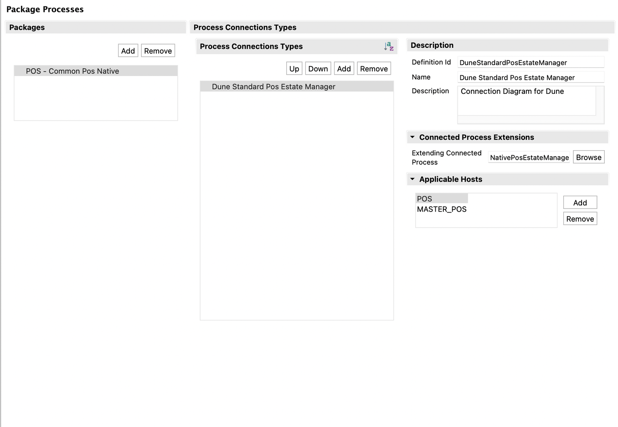Select POS - Common Pos Native package
The image size is (618, 427).
[x=96, y=71]
